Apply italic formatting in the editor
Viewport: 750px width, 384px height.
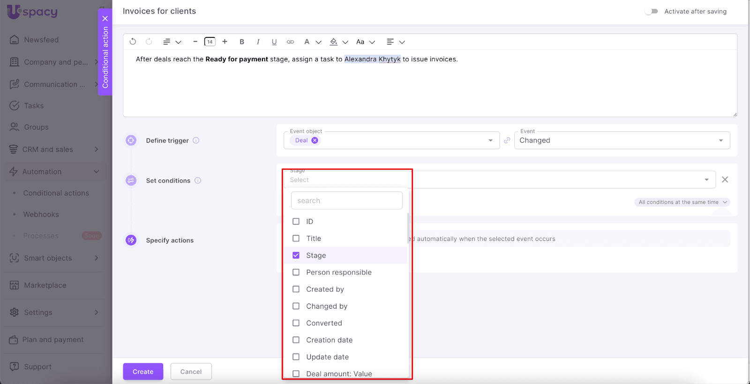coord(258,42)
